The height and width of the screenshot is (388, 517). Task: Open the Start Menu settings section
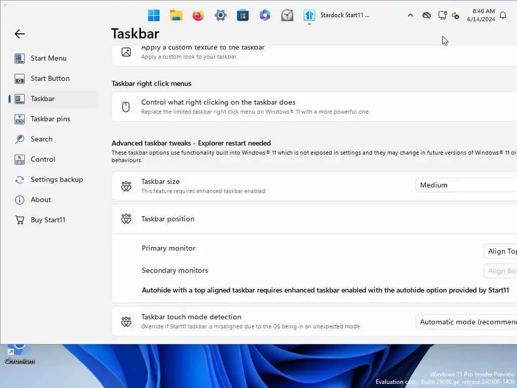coord(53,59)
